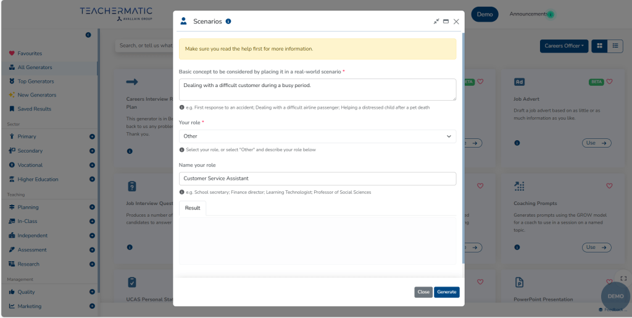632x318 pixels.
Task: Favourite the Coaching Prompts card heart
Action: [x=609, y=186]
